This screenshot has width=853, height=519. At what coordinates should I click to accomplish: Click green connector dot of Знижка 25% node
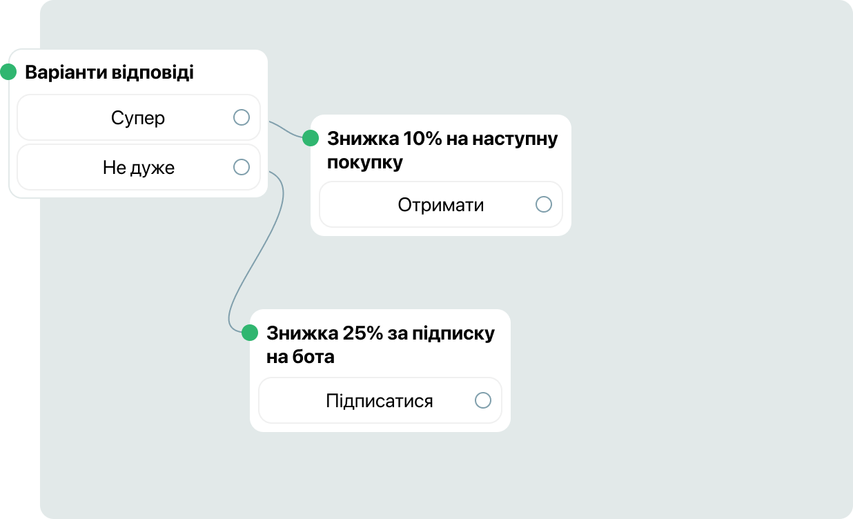pos(250,333)
